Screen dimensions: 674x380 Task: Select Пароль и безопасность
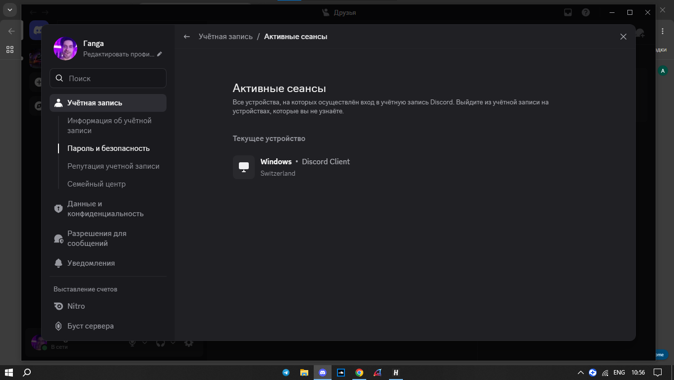click(x=109, y=148)
